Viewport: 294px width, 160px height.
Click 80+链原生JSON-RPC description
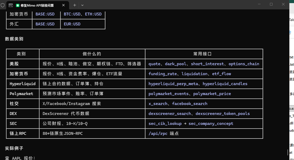63,134
